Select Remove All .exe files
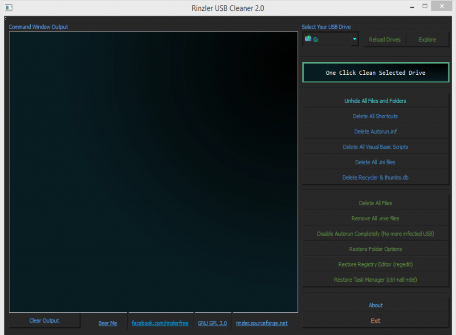Screen dimensions: 456x335 (x=375, y=218)
